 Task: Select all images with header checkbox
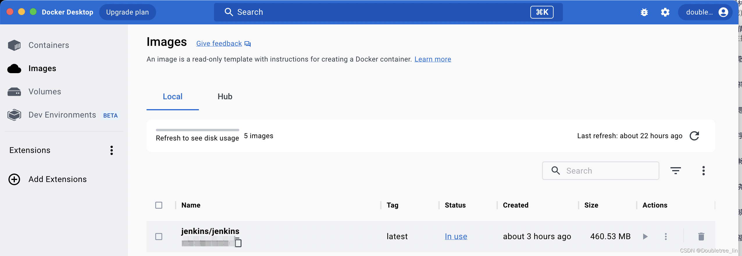tap(159, 205)
